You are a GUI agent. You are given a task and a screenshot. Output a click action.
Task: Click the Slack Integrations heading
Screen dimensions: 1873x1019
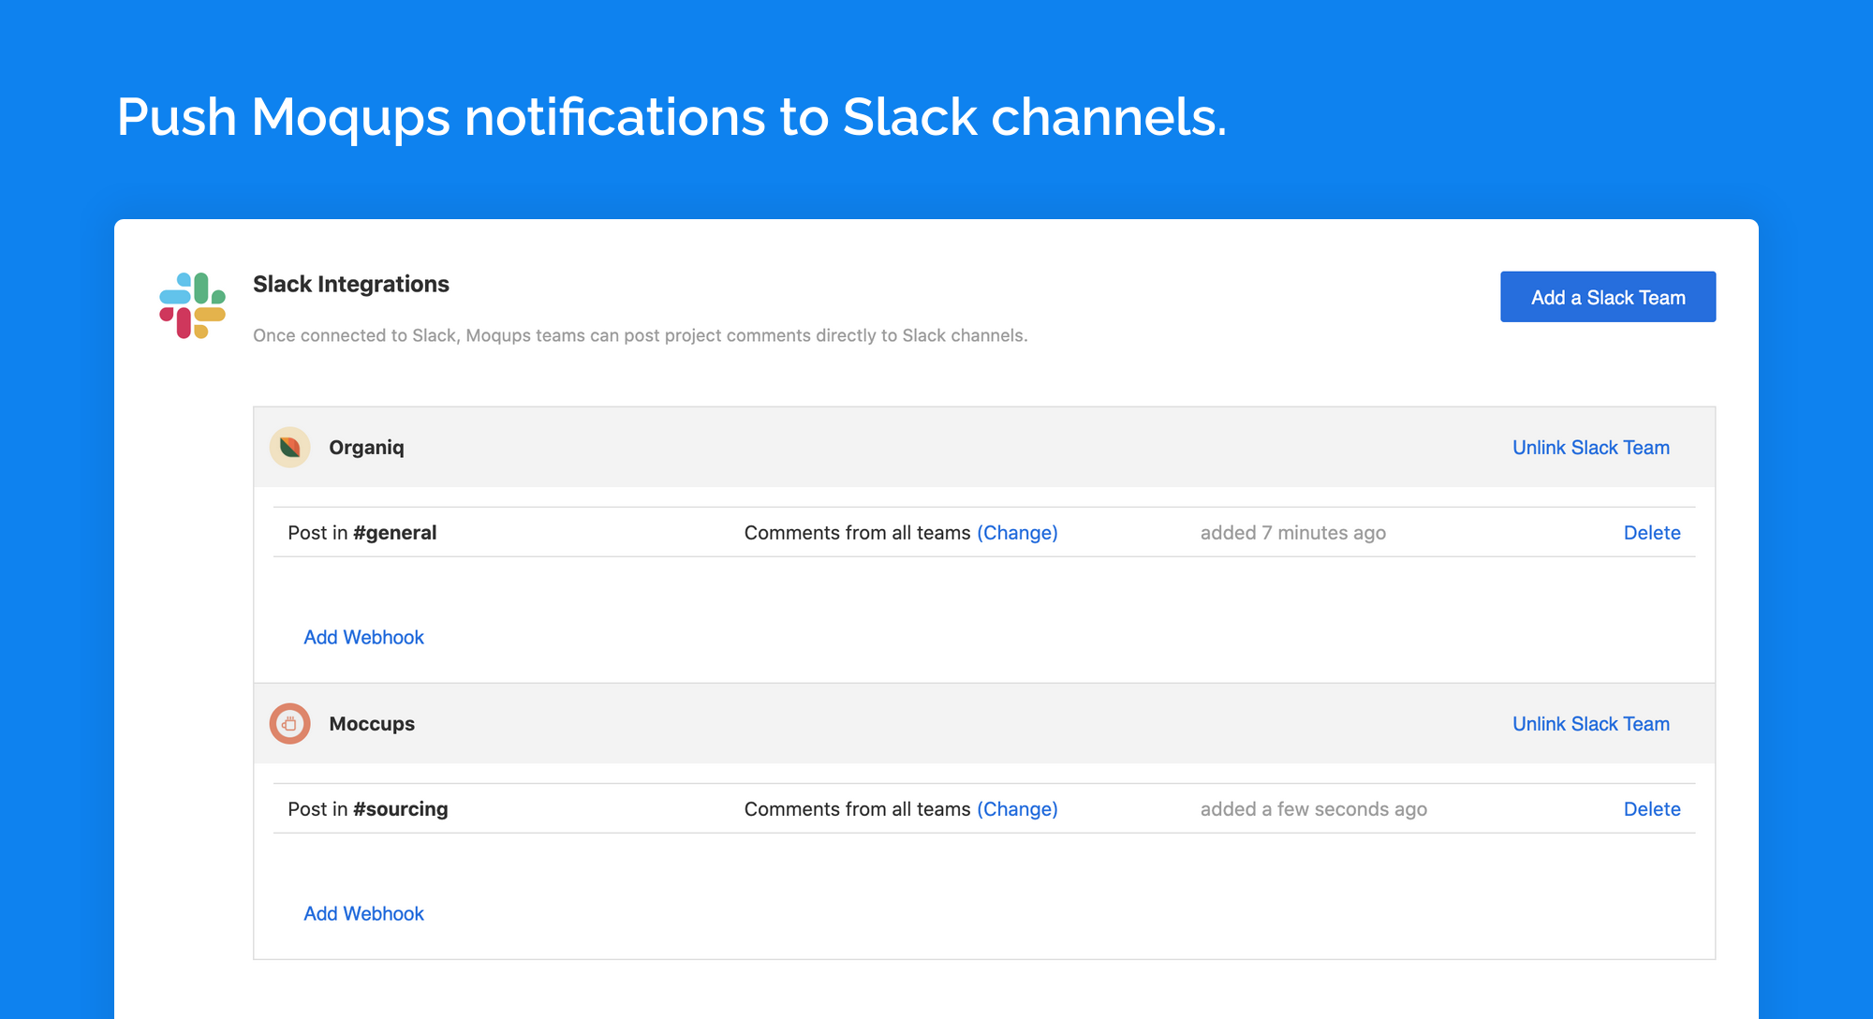click(x=350, y=284)
